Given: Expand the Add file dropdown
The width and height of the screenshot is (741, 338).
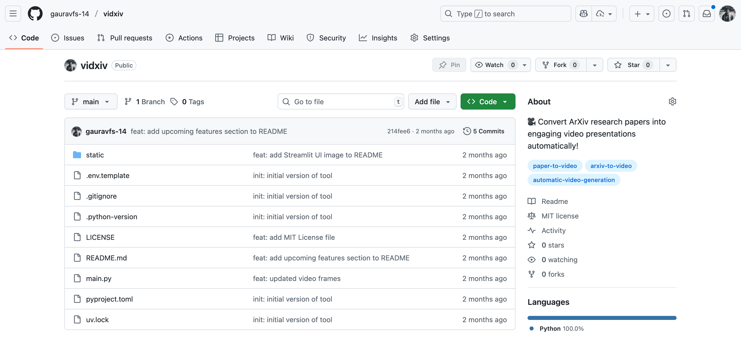Looking at the screenshot, I should [432, 101].
